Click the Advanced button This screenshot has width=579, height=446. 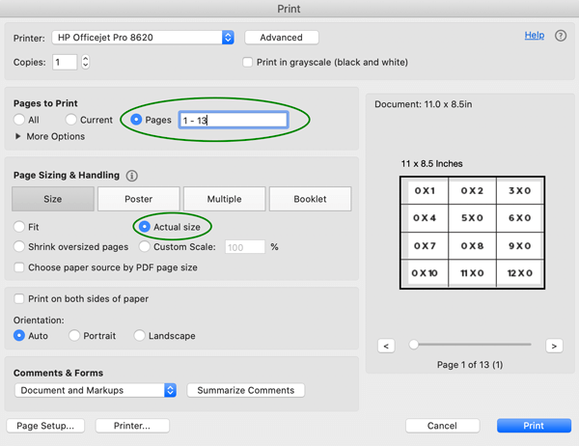(x=282, y=38)
